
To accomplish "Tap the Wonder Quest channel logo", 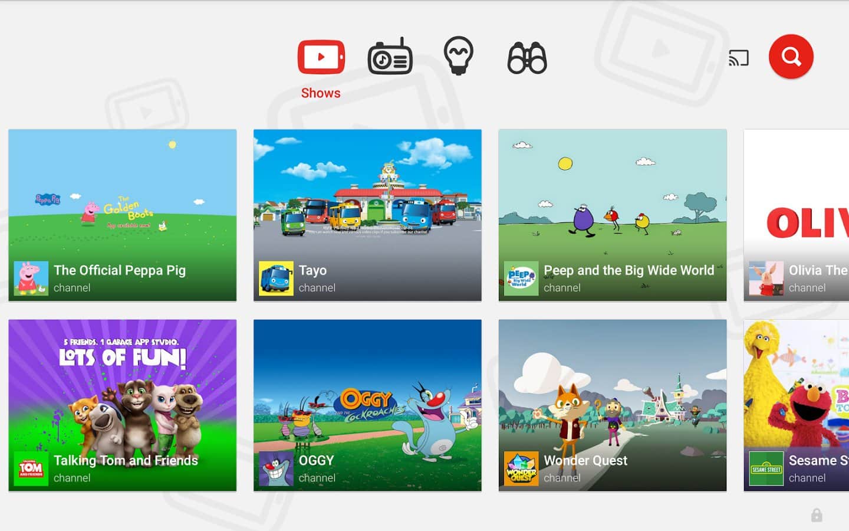I will tap(521, 468).
